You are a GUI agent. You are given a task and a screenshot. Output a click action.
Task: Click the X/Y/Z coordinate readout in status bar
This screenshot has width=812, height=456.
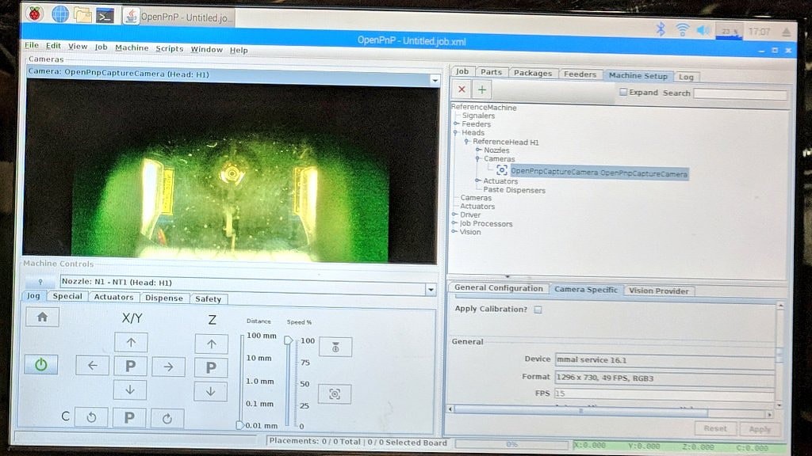pyautogui.click(x=679, y=446)
